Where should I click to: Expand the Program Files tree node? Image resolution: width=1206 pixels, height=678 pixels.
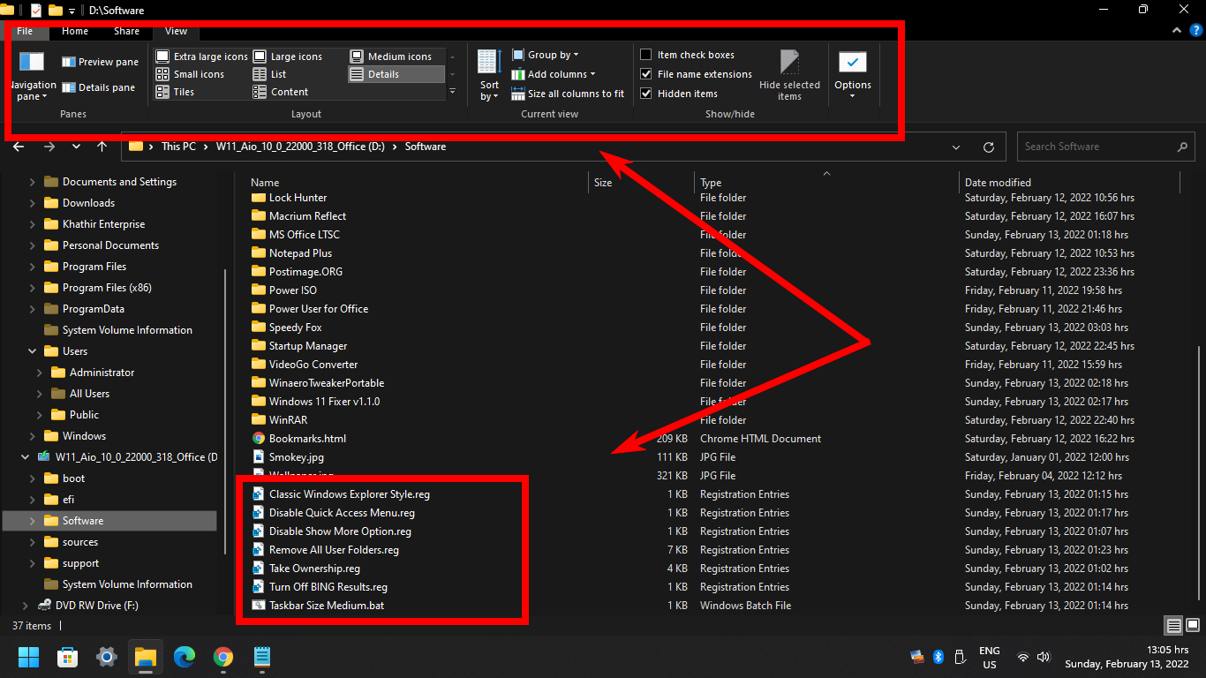click(x=33, y=267)
